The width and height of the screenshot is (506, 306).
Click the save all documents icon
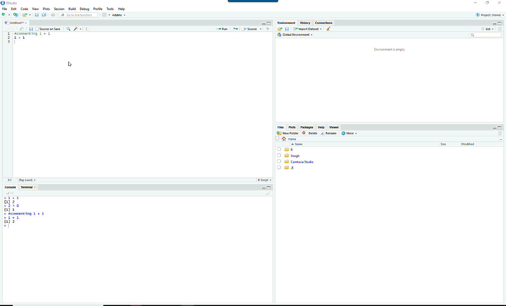point(44,15)
